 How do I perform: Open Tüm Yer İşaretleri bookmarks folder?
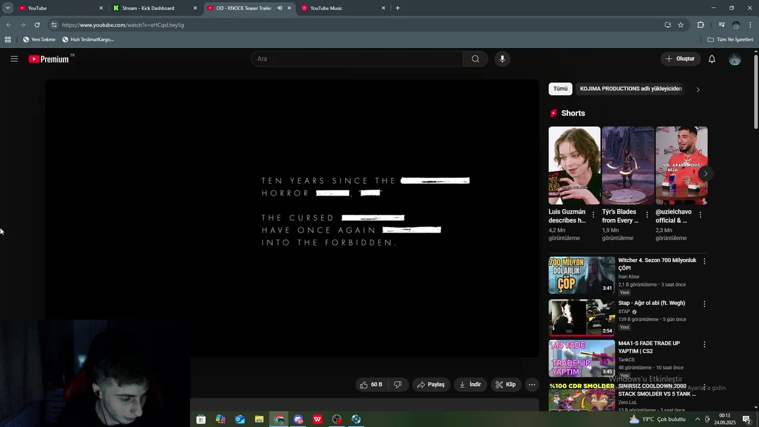pyautogui.click(x=731, y=40)
